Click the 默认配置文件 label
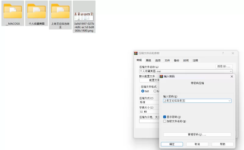The image size is (244, 150). tap(147, 76)
